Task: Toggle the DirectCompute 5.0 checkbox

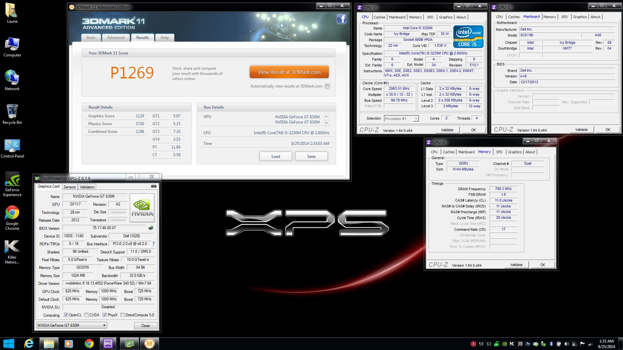Action: point(123,315)
